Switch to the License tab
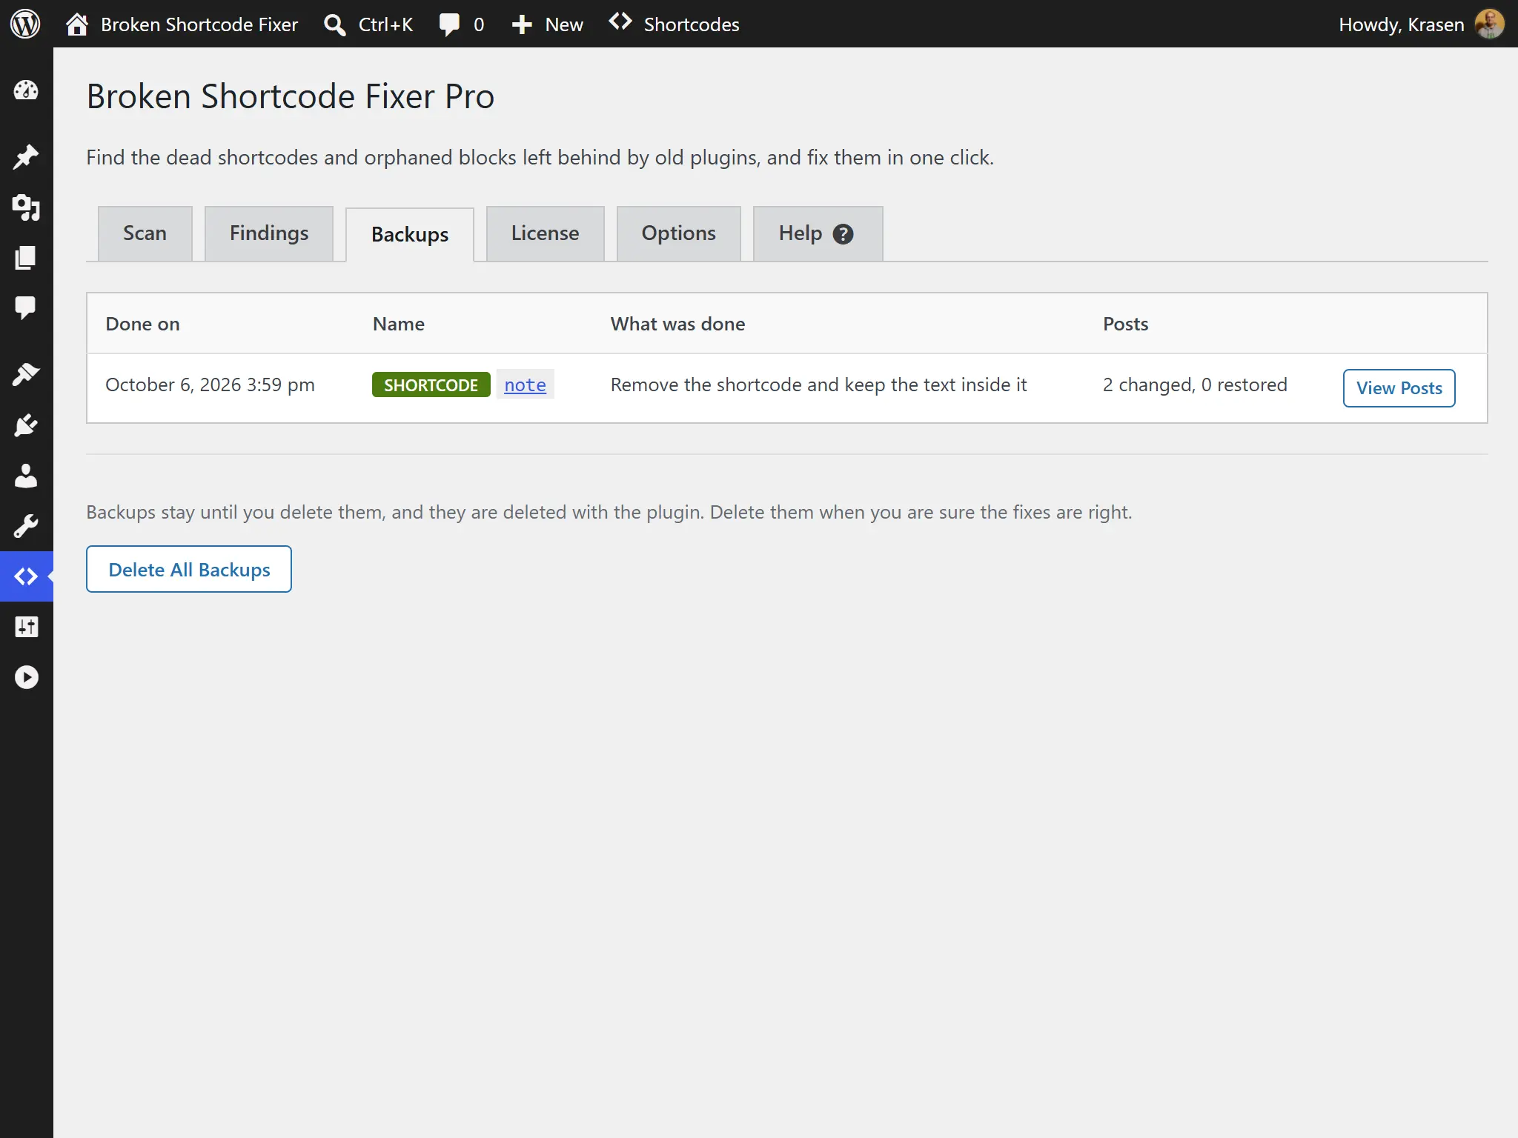This screenshot has width=1518, height=1138. [545, 233]
